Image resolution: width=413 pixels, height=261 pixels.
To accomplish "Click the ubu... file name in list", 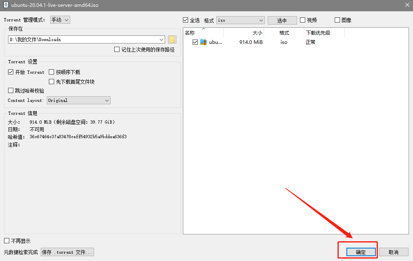I will tap(216, 42).
